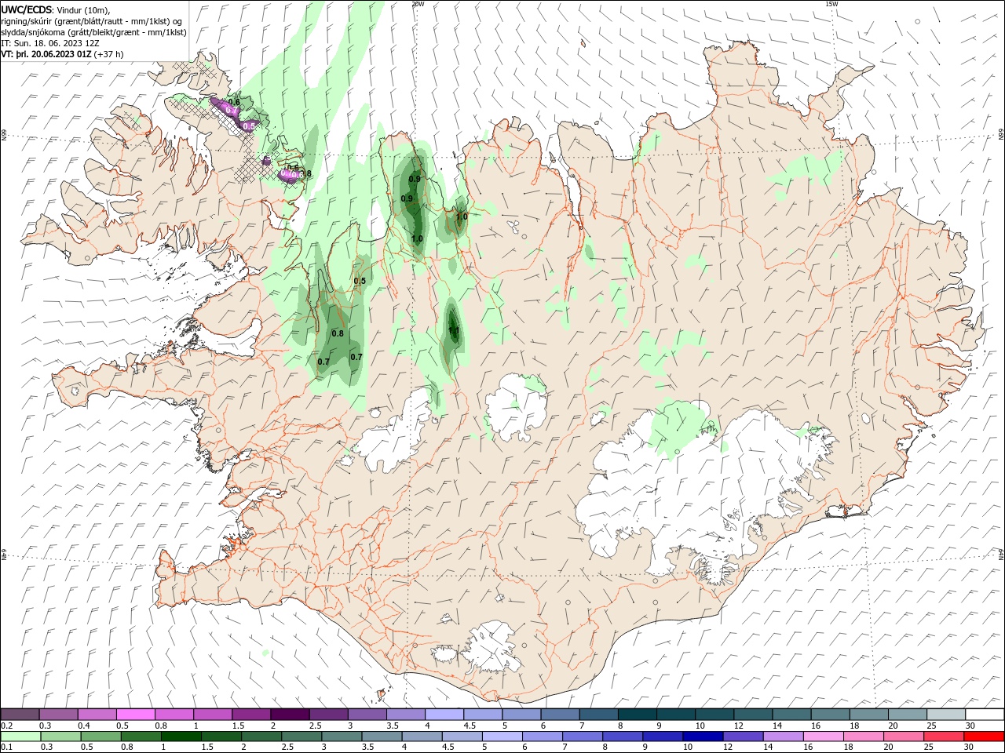Click the black 0.5 value in the green area
Image resolution: width=1005 pixels, height=753 pixels.
coord(360,281)
